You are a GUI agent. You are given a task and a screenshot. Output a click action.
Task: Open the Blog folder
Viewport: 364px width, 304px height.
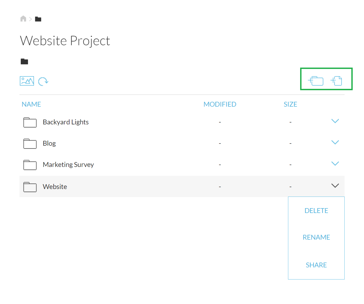49,143
